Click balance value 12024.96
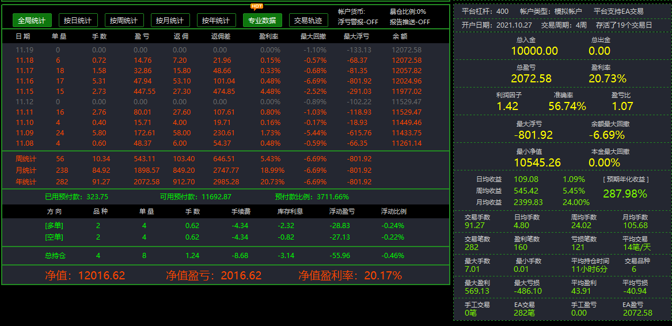 pyautogui.click(x=407, y=81)
